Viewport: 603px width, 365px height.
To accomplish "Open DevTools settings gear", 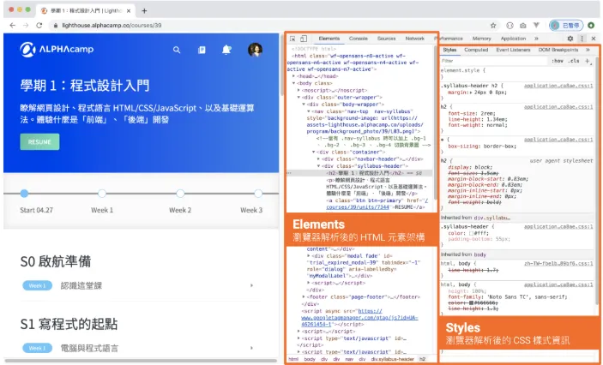I will point(570,39).
